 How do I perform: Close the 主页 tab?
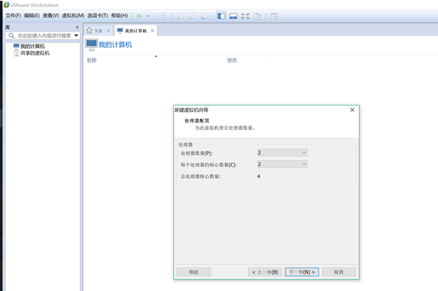click(108, 31)
